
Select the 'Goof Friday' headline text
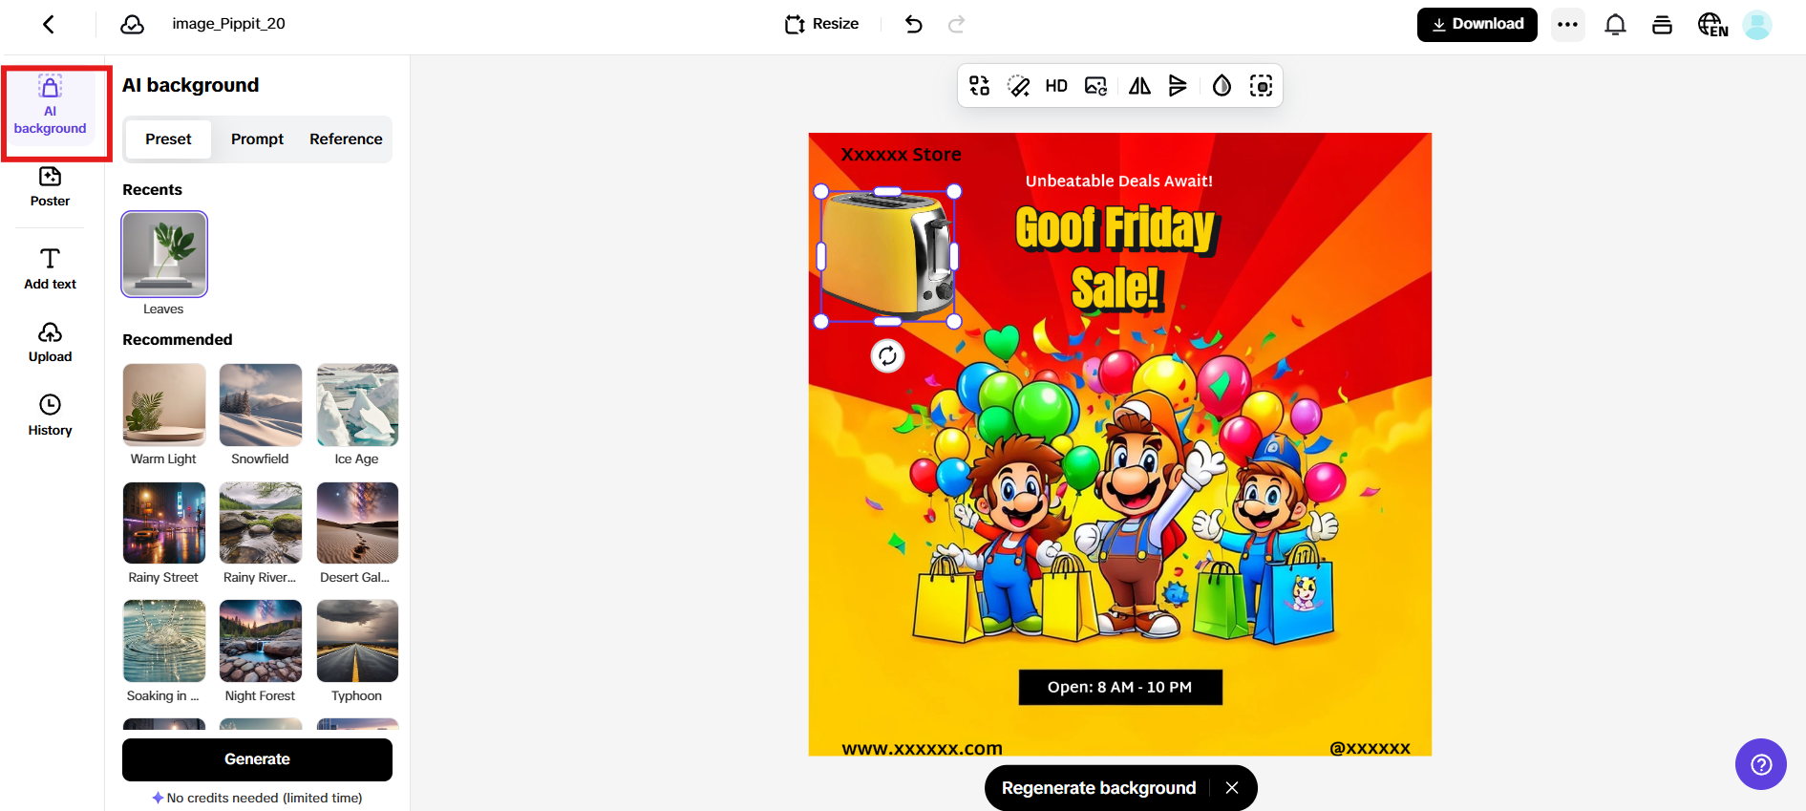pos(1115,230)
